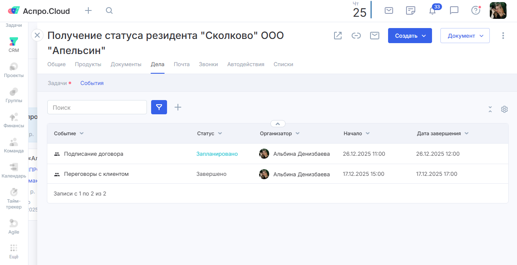Image resolution: width=517 pixels, height=265 pixels.
Task: Expand the Создать button dropdown
Action: tap(424, 36)
